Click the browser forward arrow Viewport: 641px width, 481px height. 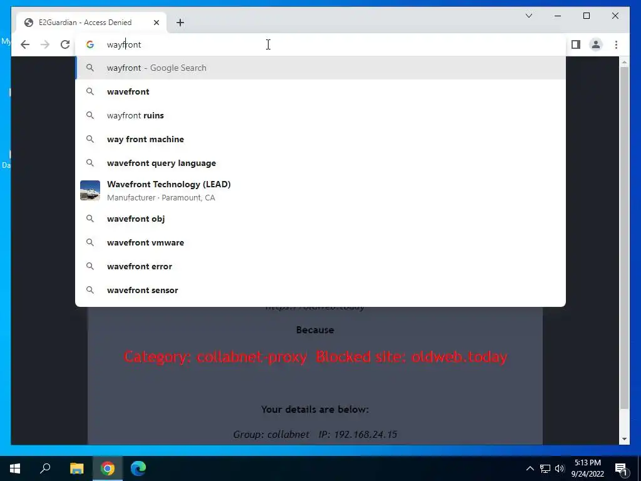point(45,44)
